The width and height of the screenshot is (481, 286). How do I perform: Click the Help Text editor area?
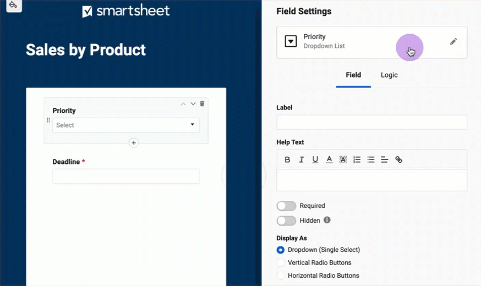pyautogui.click(x=372, y=180)
